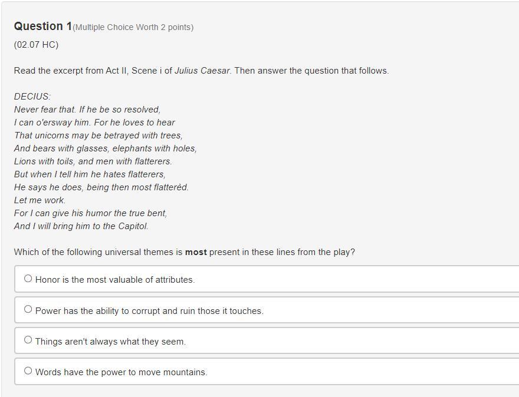Click the short line "Let me work."

[x=40, y=200]
